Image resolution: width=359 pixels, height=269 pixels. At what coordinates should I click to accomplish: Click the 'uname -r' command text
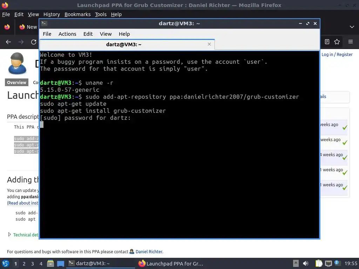[99, 83]
